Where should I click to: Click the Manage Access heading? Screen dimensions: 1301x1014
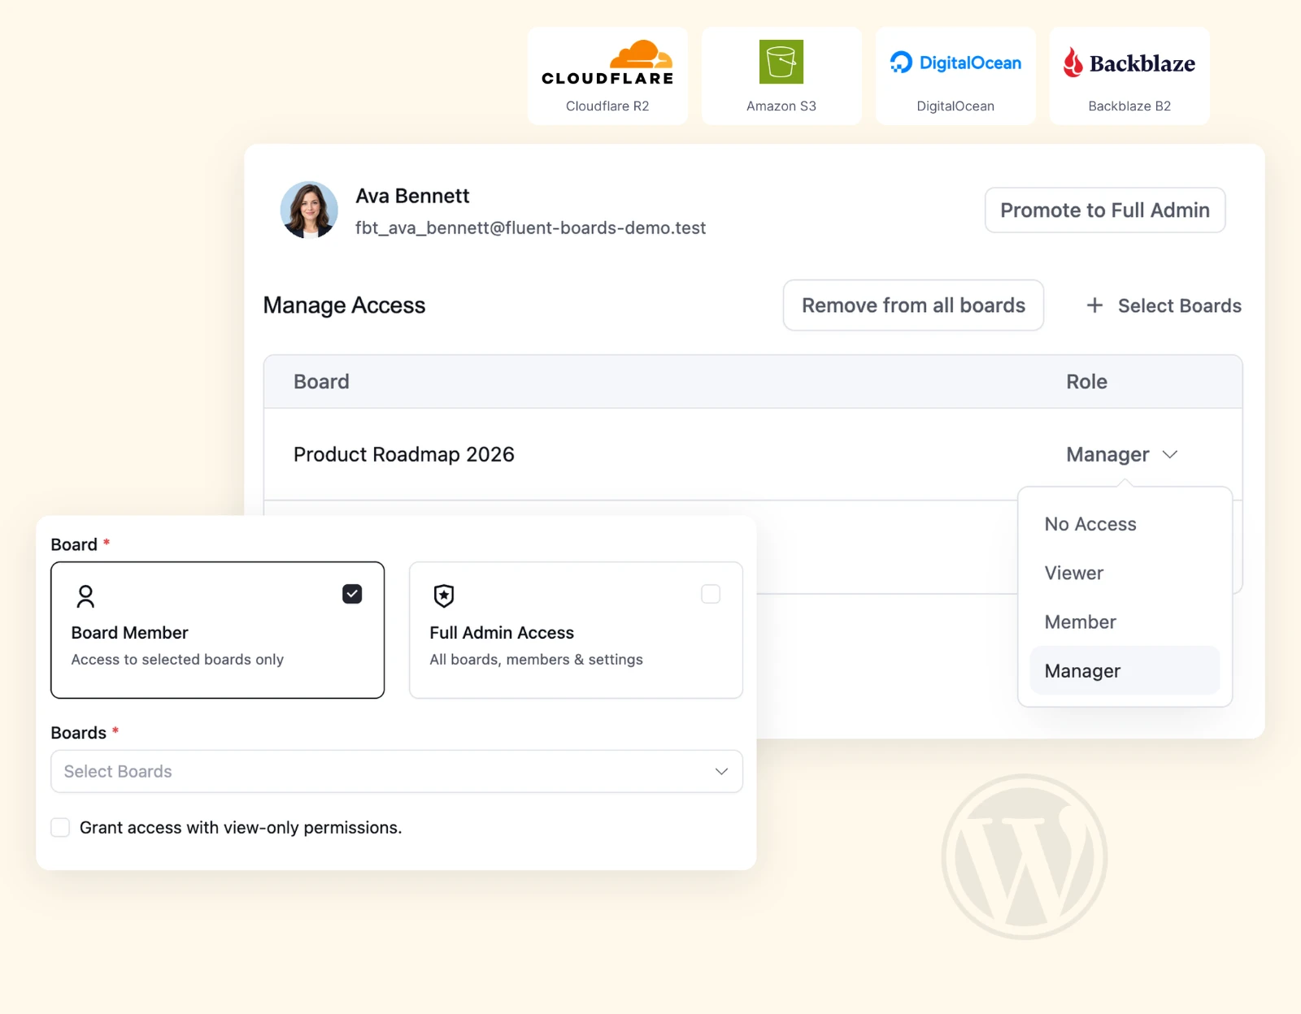point(344,305)
